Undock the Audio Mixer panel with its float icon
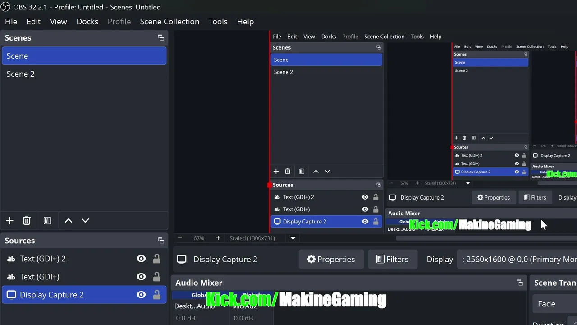The height and width of the screenshot is (325, 577). [520, 283]
